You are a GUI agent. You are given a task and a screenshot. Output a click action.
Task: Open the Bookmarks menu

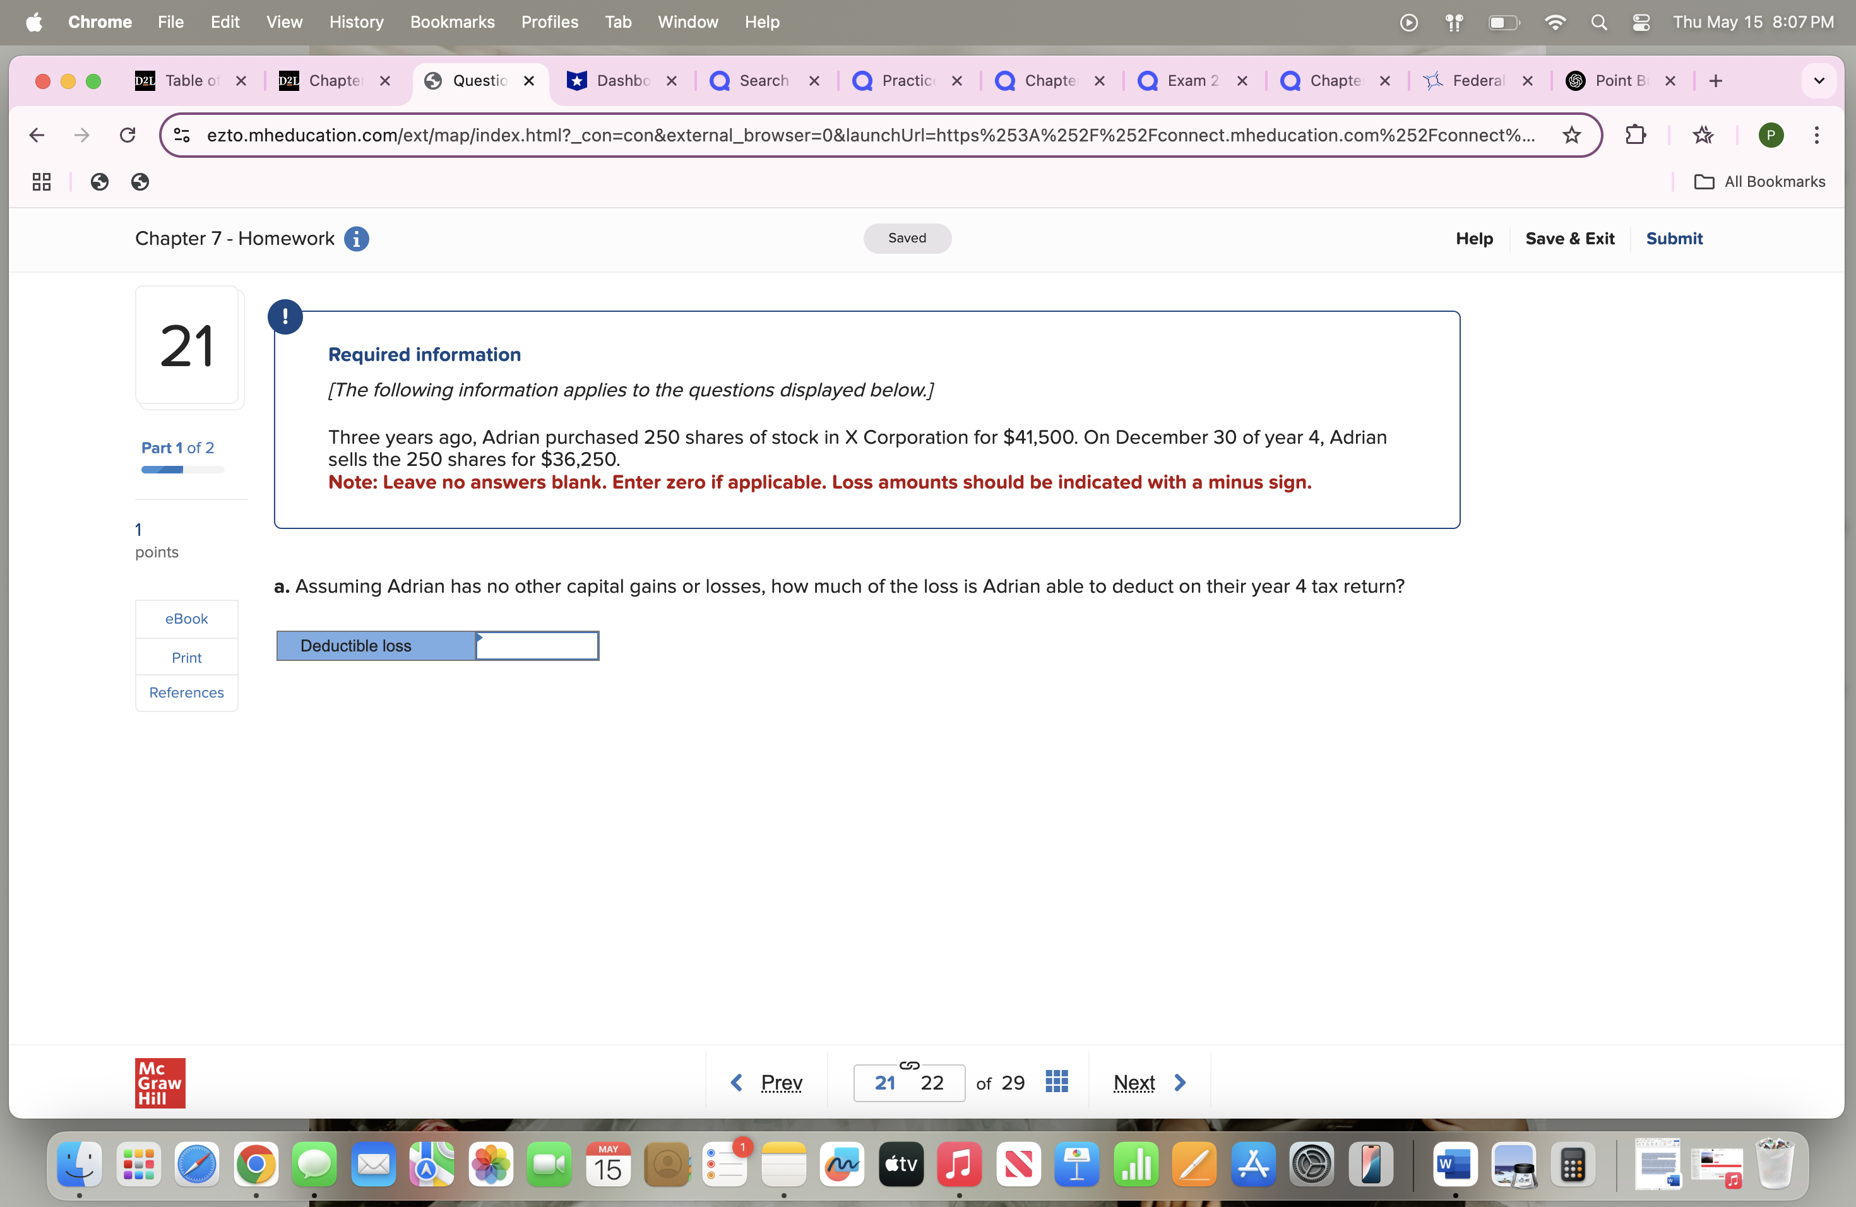click(x=452, y=22)
